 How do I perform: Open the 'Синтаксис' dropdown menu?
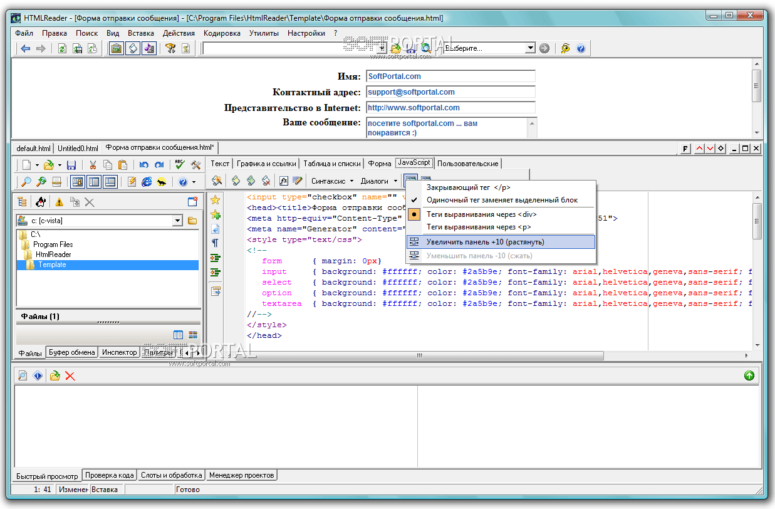pos(332,181)
